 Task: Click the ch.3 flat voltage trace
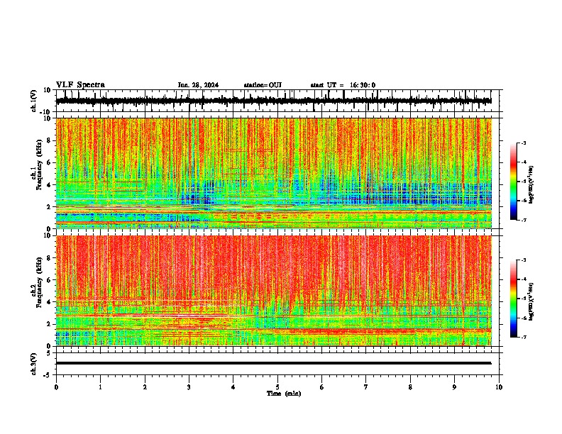click(273, 363)
